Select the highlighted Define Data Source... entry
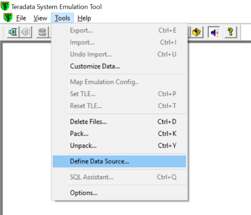Viewport: 251px width, 215px height. (119, 161)
